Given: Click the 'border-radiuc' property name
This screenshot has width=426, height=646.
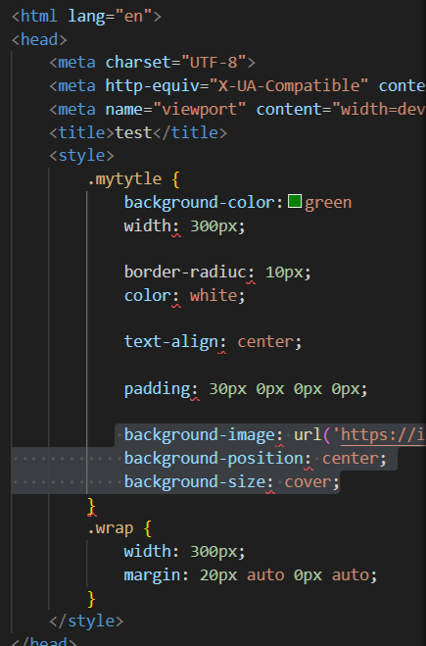Looking at the screenshot, I should point(185,273).
